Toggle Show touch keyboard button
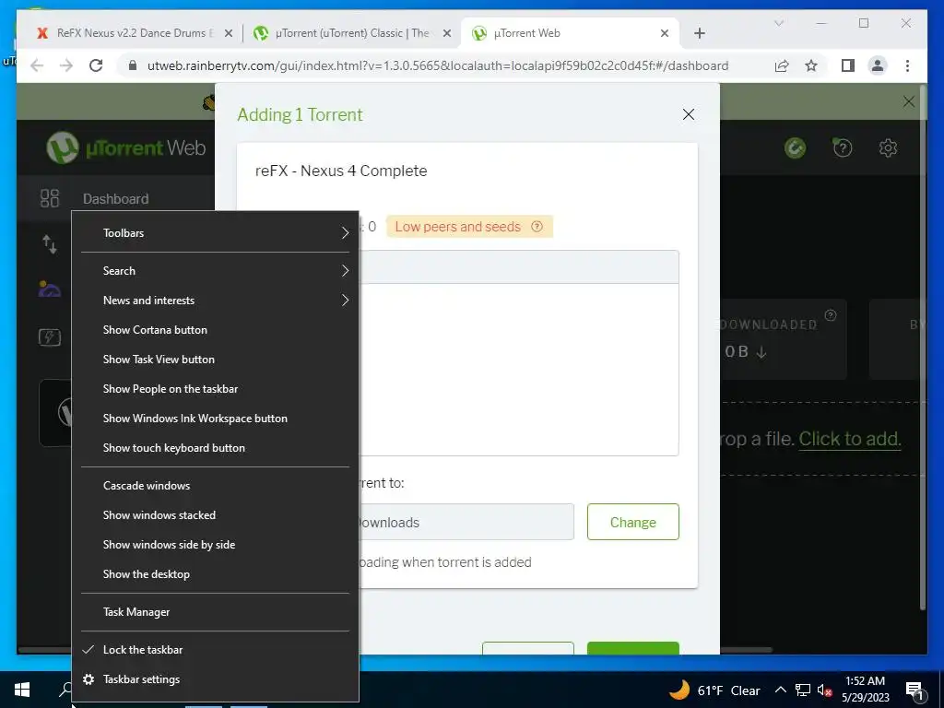944x708 pixels. click(x=215, y=447)
